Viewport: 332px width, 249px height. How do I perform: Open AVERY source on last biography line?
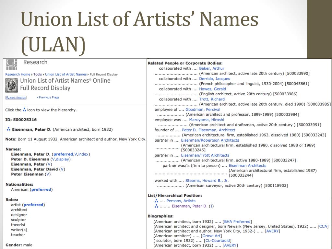(230, 245)
